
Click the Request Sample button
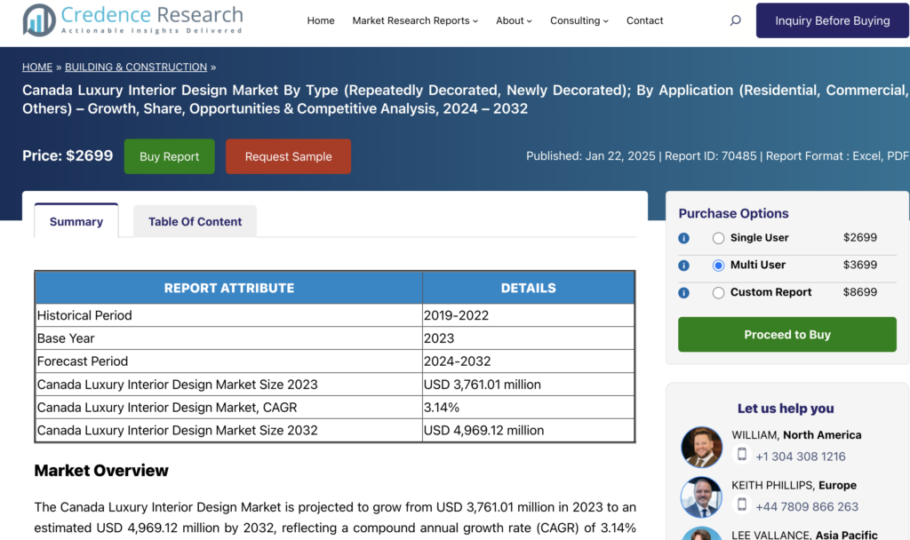(289, 156)
